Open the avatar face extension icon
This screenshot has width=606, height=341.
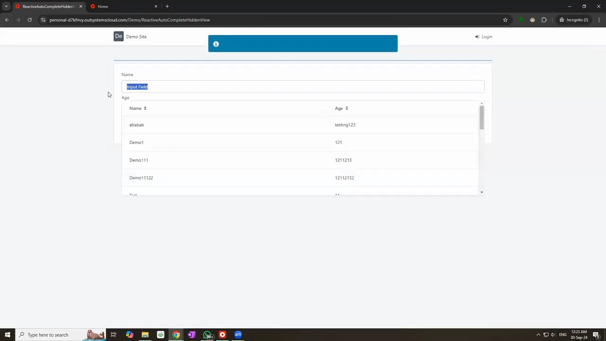pyautogui.click(x=532, y=20)
